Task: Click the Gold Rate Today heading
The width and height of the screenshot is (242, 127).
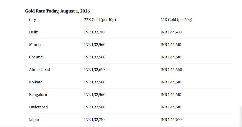Action: click(57, 11)
